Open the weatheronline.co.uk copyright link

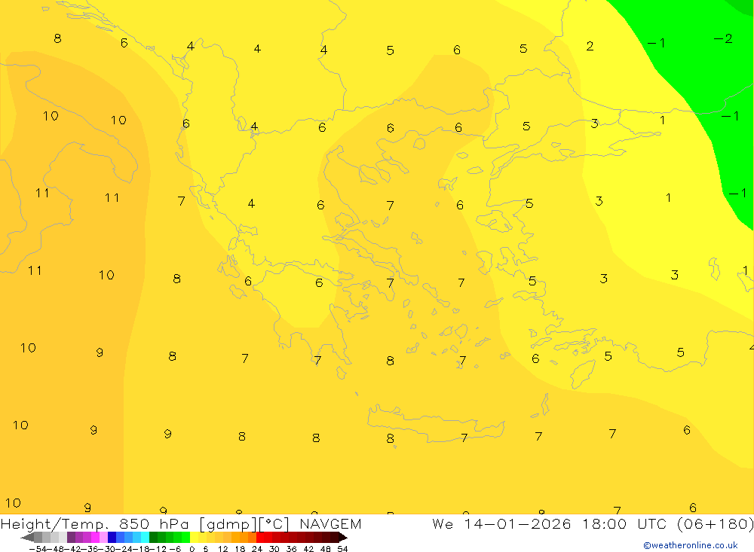690,545
